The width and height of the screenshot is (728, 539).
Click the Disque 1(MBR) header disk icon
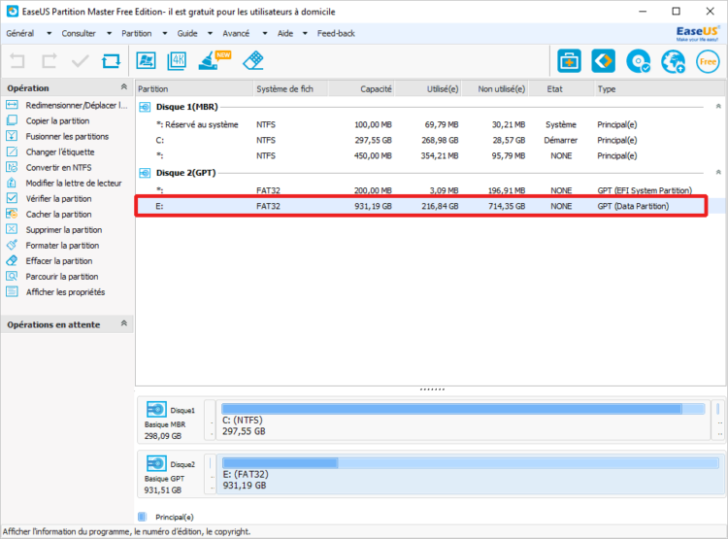pos(145,108)
